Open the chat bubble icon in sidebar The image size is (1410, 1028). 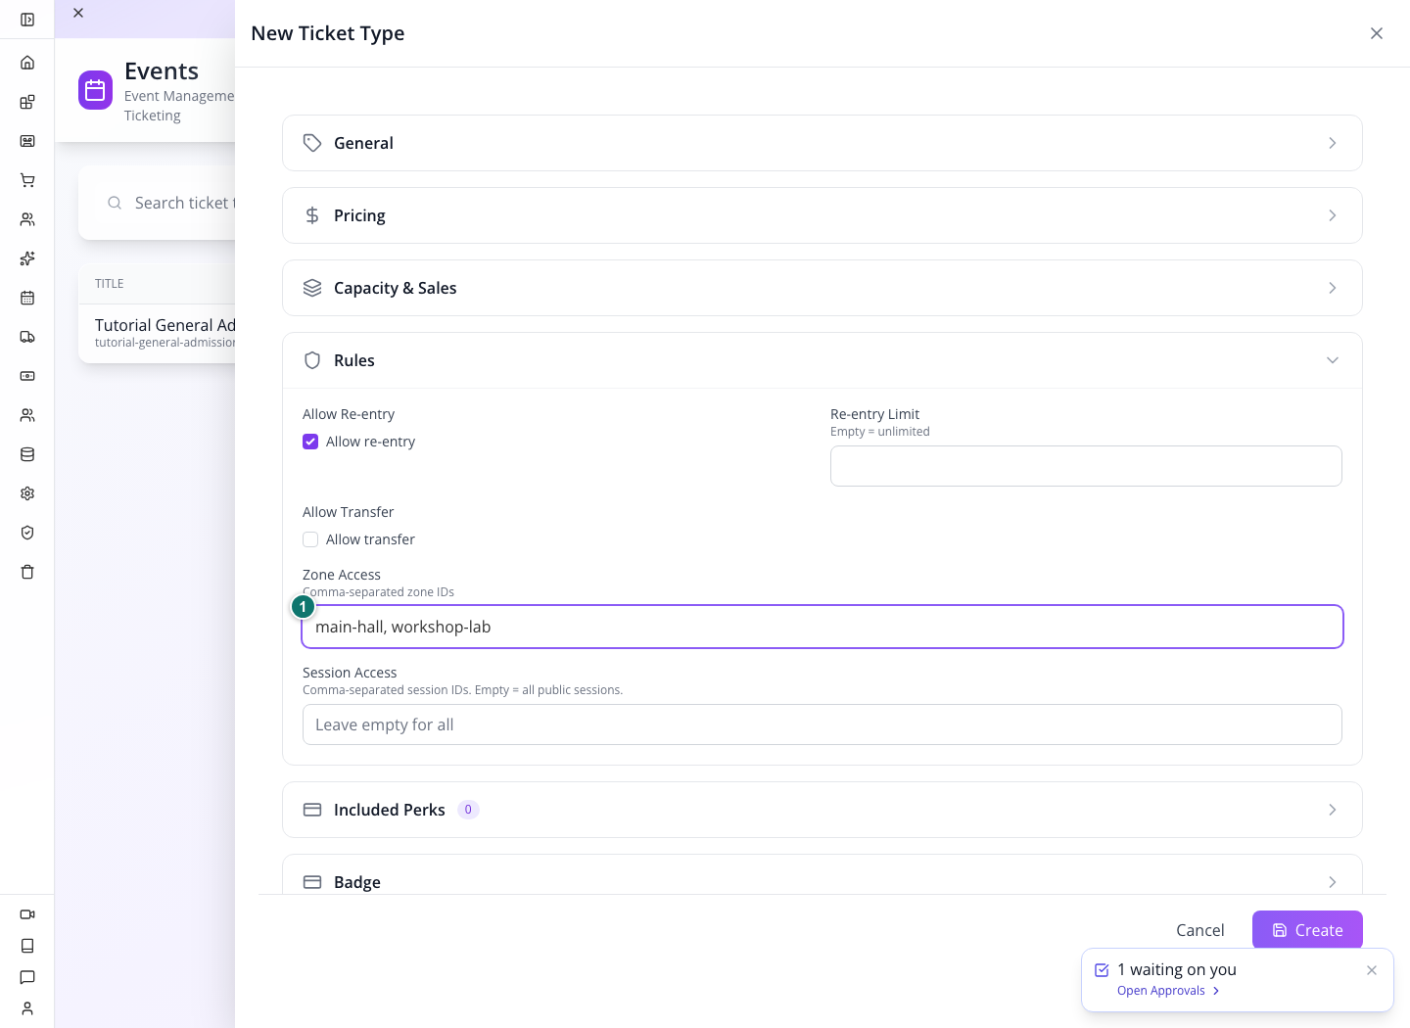click(x=27, y=977)
